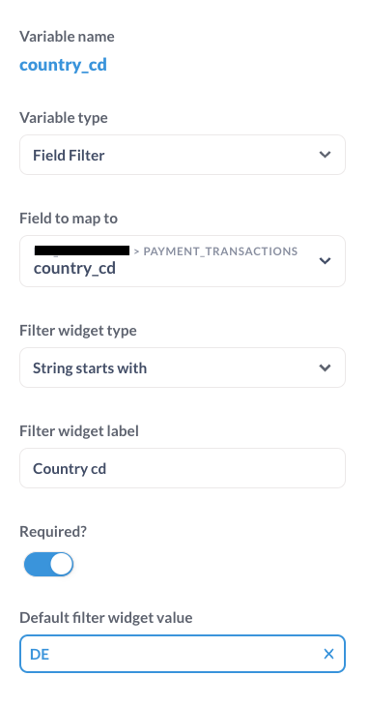The width and height of the screenshot is (369, 706).
Task: Click the Default filter widget value label
Action: 105,617
